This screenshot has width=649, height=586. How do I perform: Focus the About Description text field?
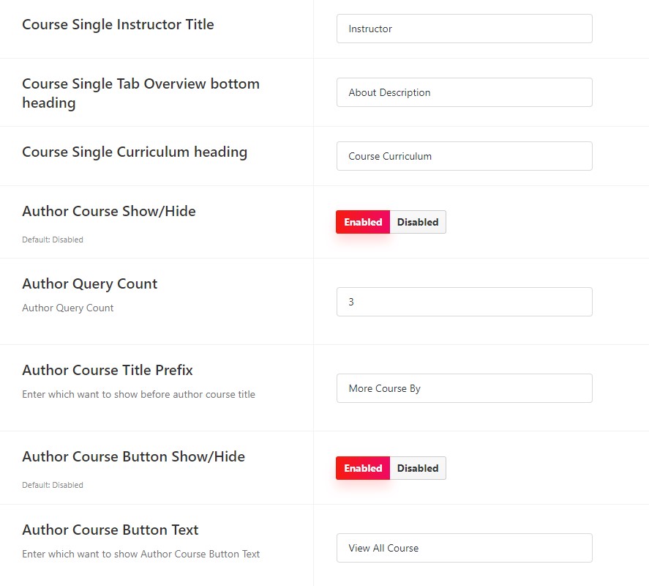[x=465, y=92]
